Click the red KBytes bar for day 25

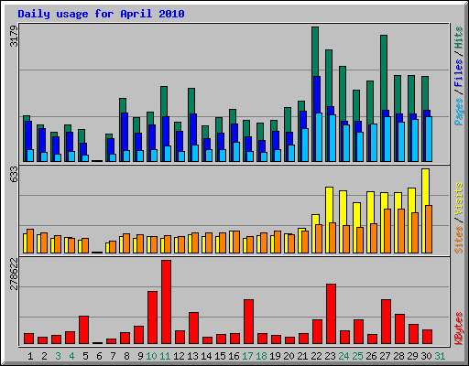tap(358, 331)
